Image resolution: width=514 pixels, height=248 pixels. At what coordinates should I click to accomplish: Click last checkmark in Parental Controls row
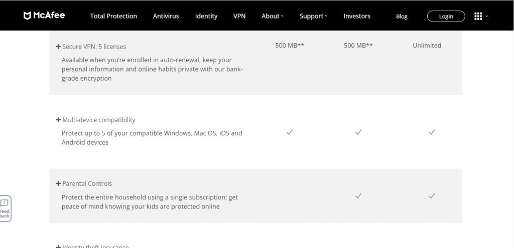click(x=431, y=196)
